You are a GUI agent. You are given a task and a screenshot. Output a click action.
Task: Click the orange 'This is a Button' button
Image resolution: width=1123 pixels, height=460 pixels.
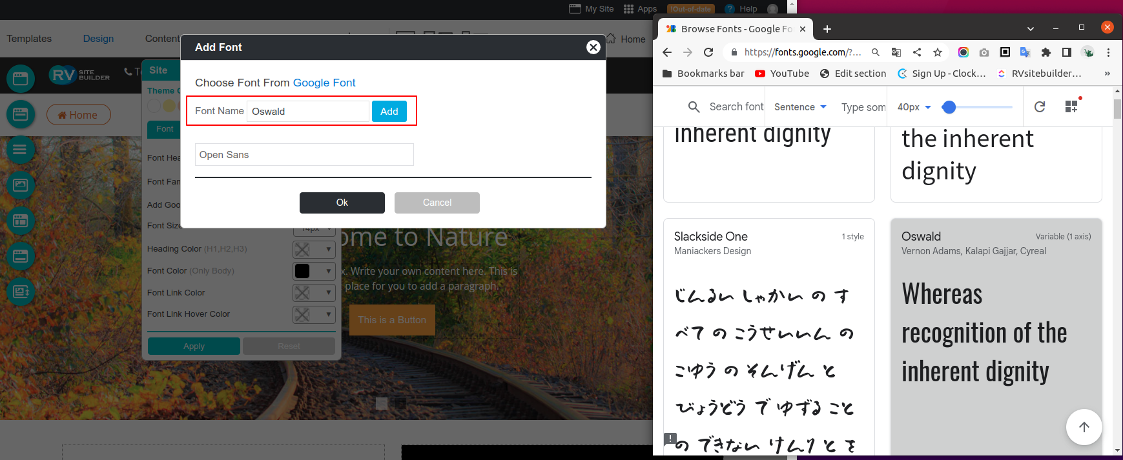392,320
